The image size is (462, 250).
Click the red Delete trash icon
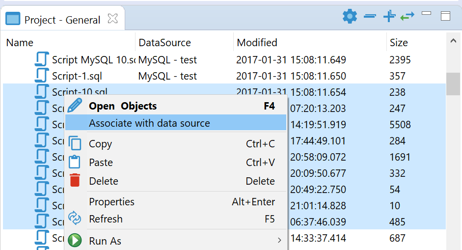[x=75, y=180]
